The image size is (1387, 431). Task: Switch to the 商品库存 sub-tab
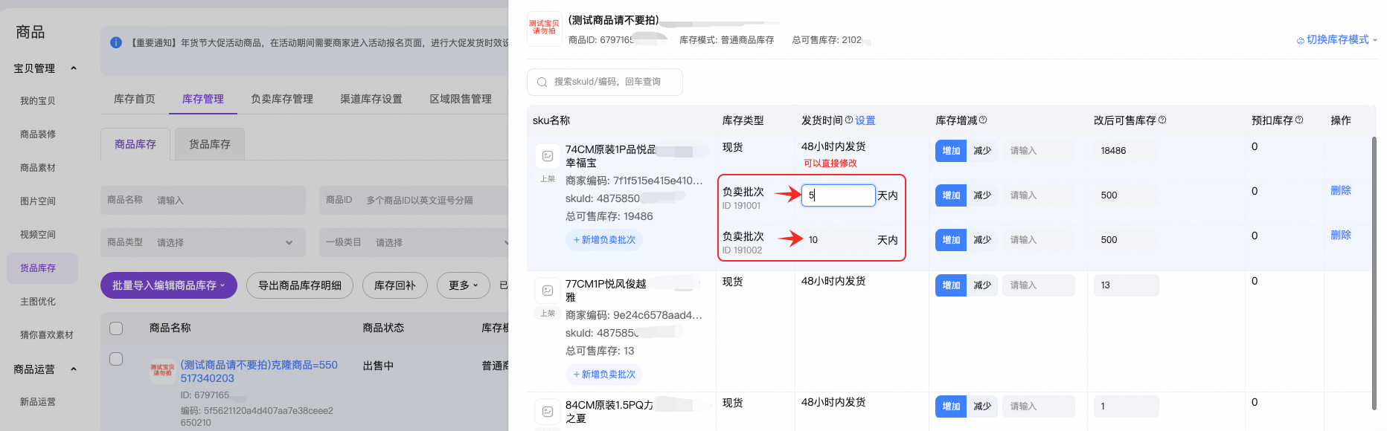pyautogui.click(x=135, y=144)
